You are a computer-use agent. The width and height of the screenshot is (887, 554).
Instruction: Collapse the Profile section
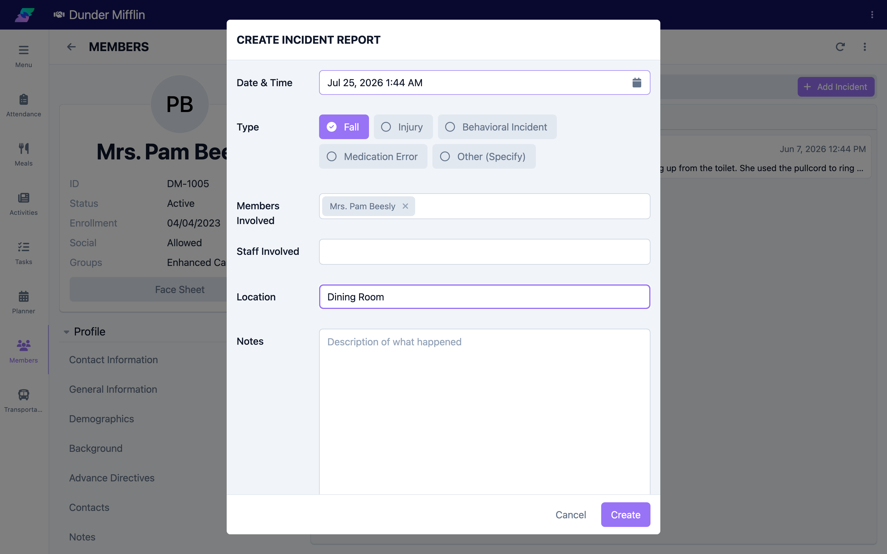pos(66,331)
